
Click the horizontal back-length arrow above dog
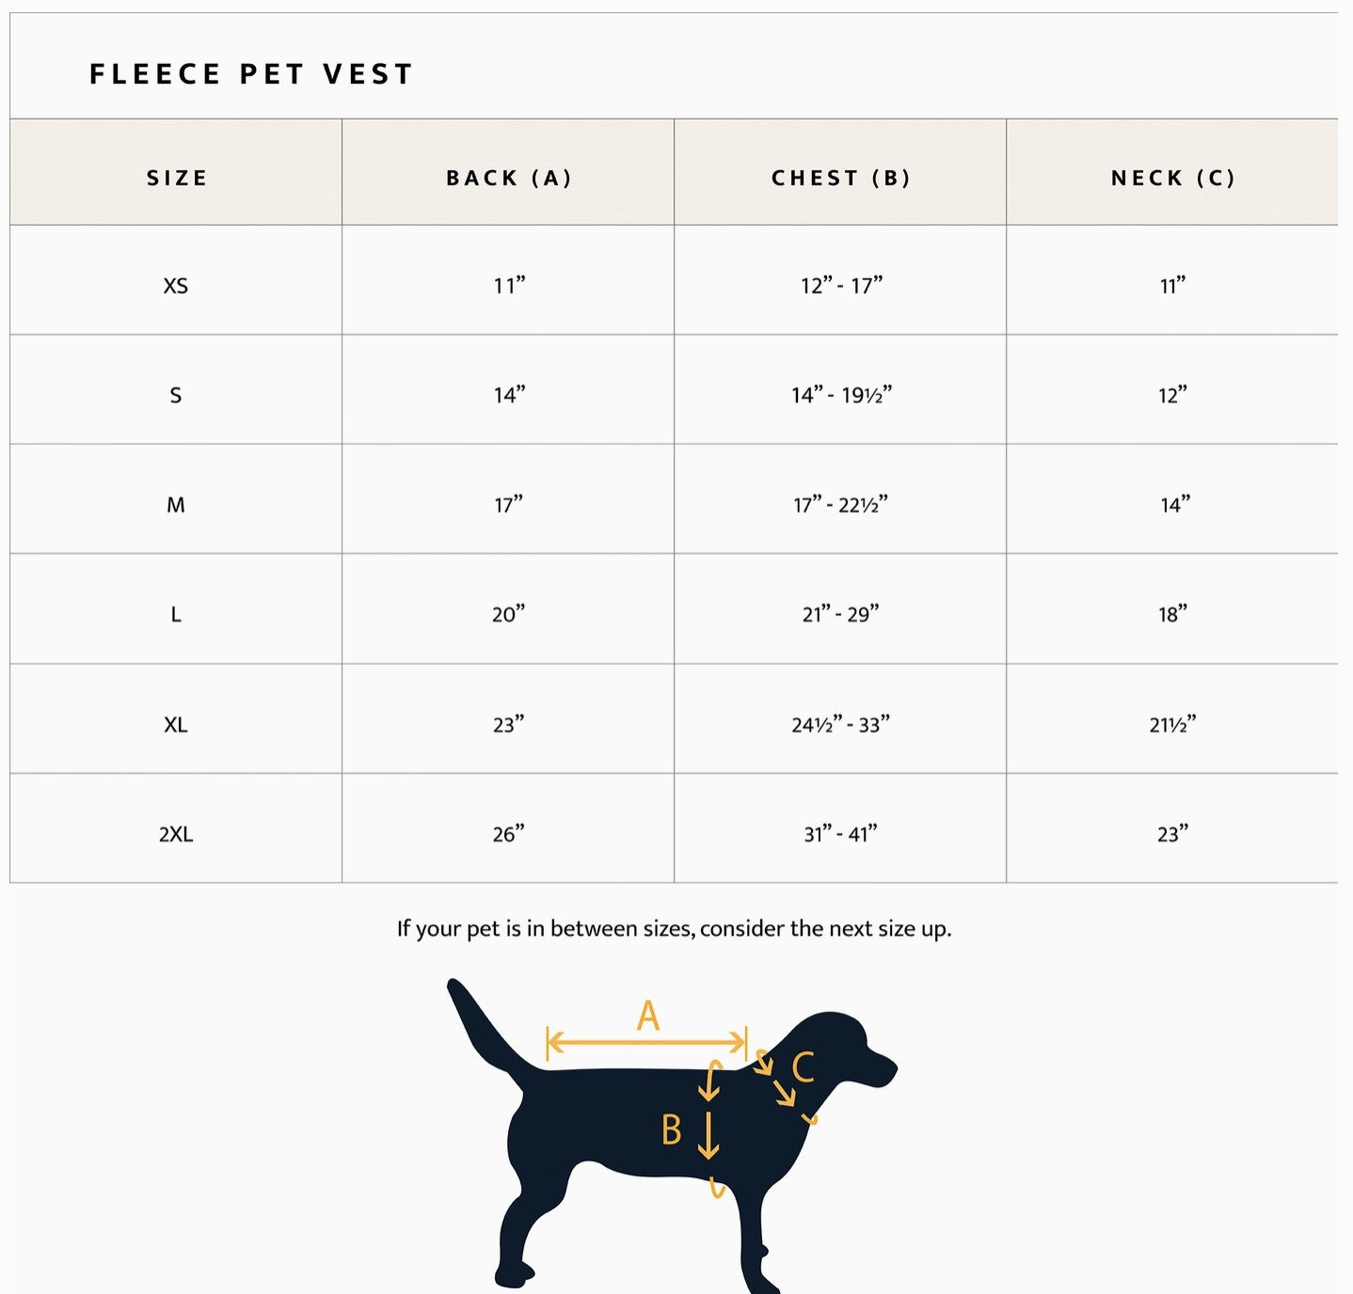(x=646, y=1042)
